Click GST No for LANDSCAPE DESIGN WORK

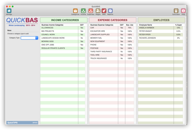pos(82,38)
